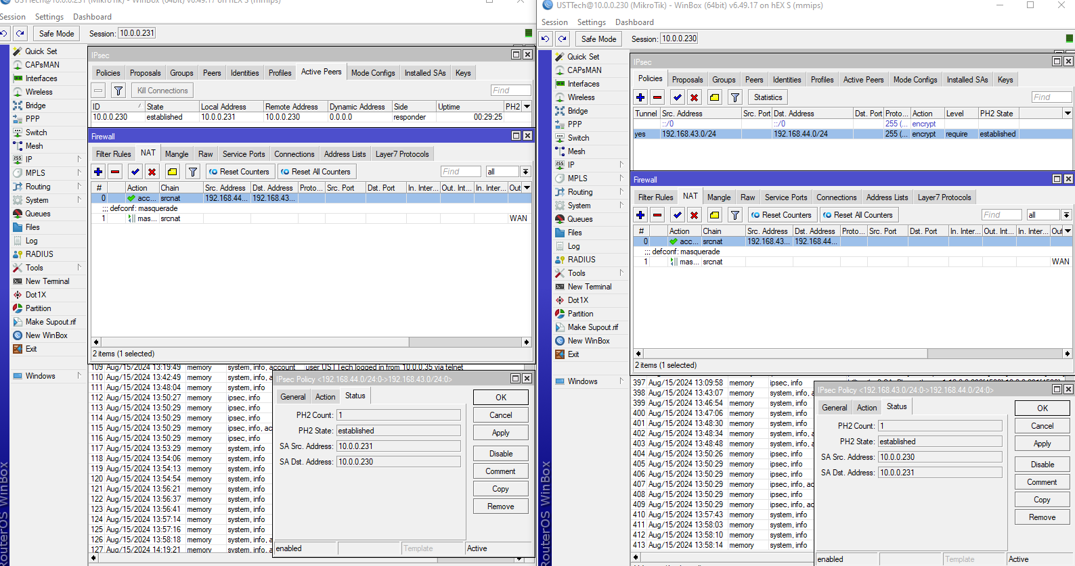1075x566 pixels.
Task: Click disable red X icon in left Firewall toolbar
Action: point(152,172)
